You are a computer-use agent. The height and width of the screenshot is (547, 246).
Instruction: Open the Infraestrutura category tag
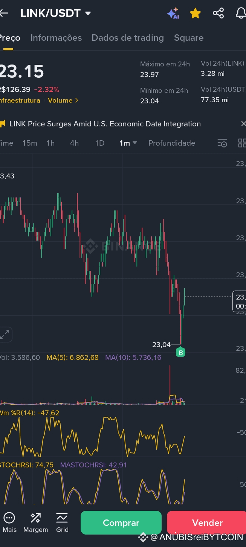pos(20,100)
